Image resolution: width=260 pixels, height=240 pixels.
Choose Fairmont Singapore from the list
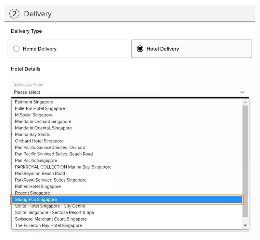(x=127, y=102)
